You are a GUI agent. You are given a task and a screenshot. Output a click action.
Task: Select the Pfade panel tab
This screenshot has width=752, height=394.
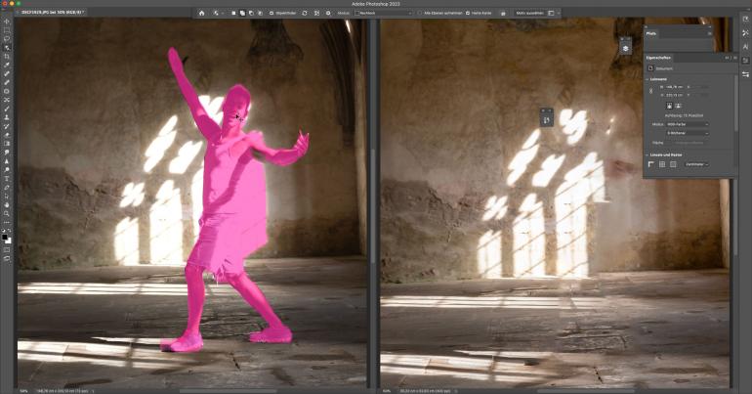tap(651, 33)
